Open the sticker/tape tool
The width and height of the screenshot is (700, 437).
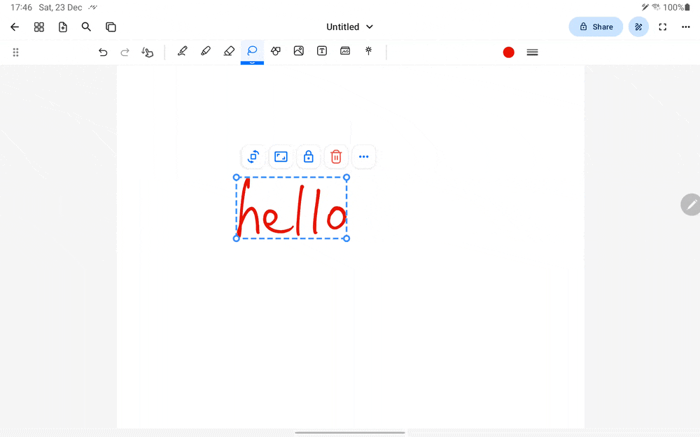[345, 51]
